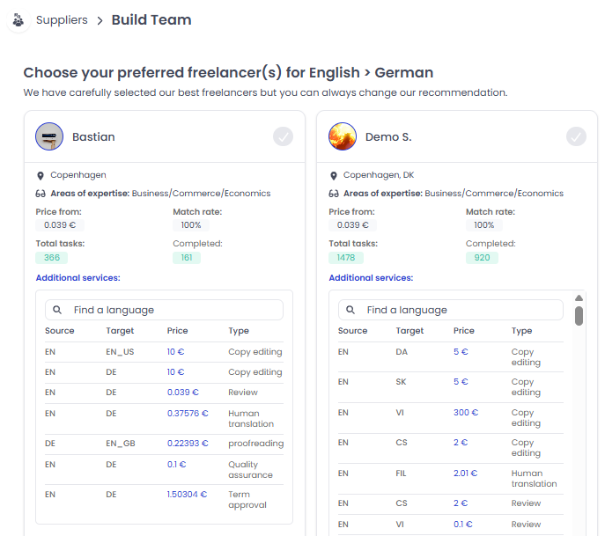This screenshot has height=536, width=605.
Task: Click the breadcrumb chevron separator
Action: click(100, 20)
